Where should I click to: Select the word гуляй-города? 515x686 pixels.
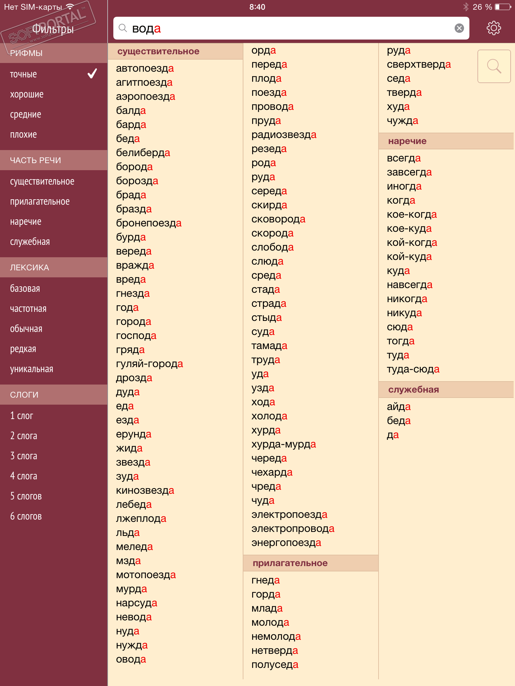[150, 364]
